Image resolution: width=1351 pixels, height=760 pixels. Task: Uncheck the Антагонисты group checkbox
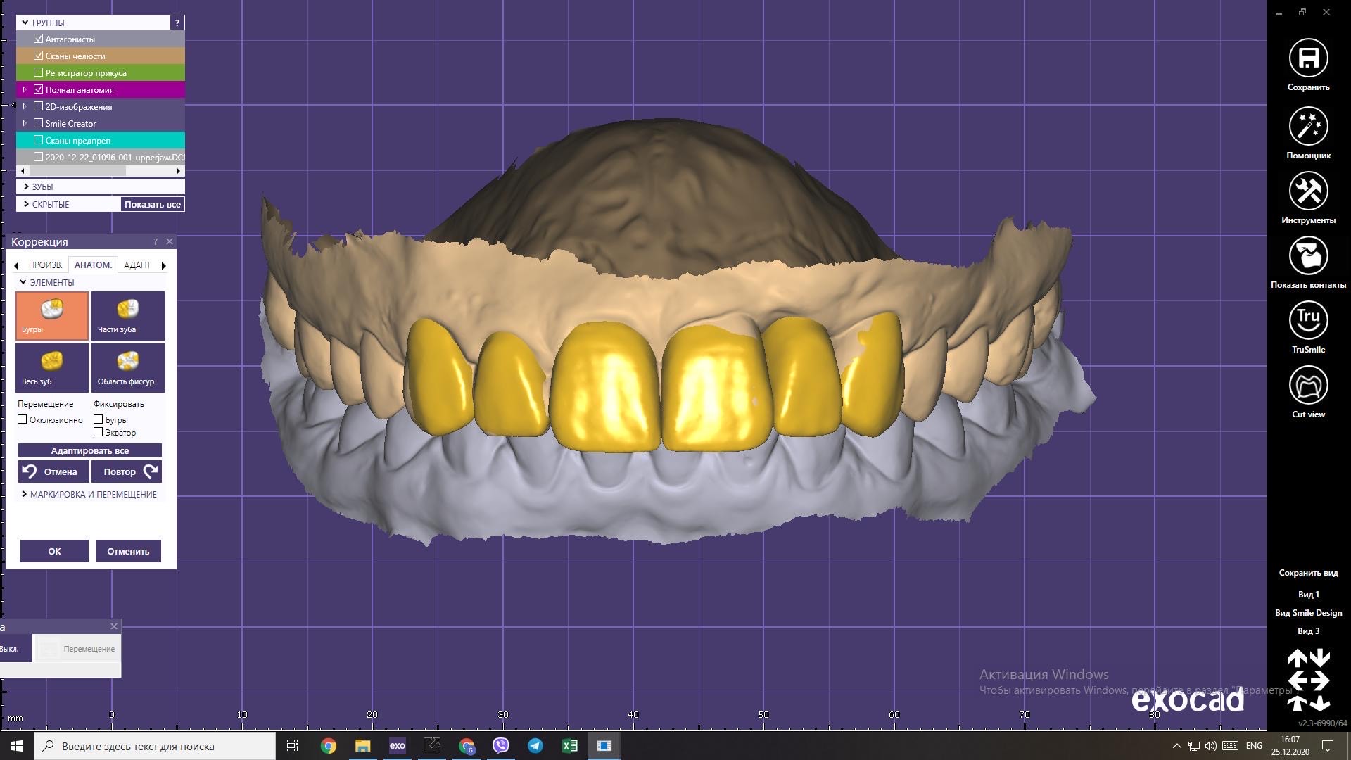[39, 39]
